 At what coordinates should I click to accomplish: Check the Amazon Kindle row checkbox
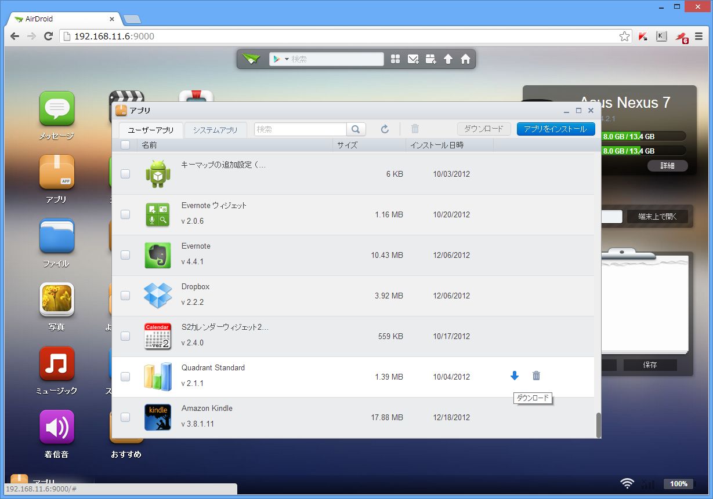click(x=125, y=417)
